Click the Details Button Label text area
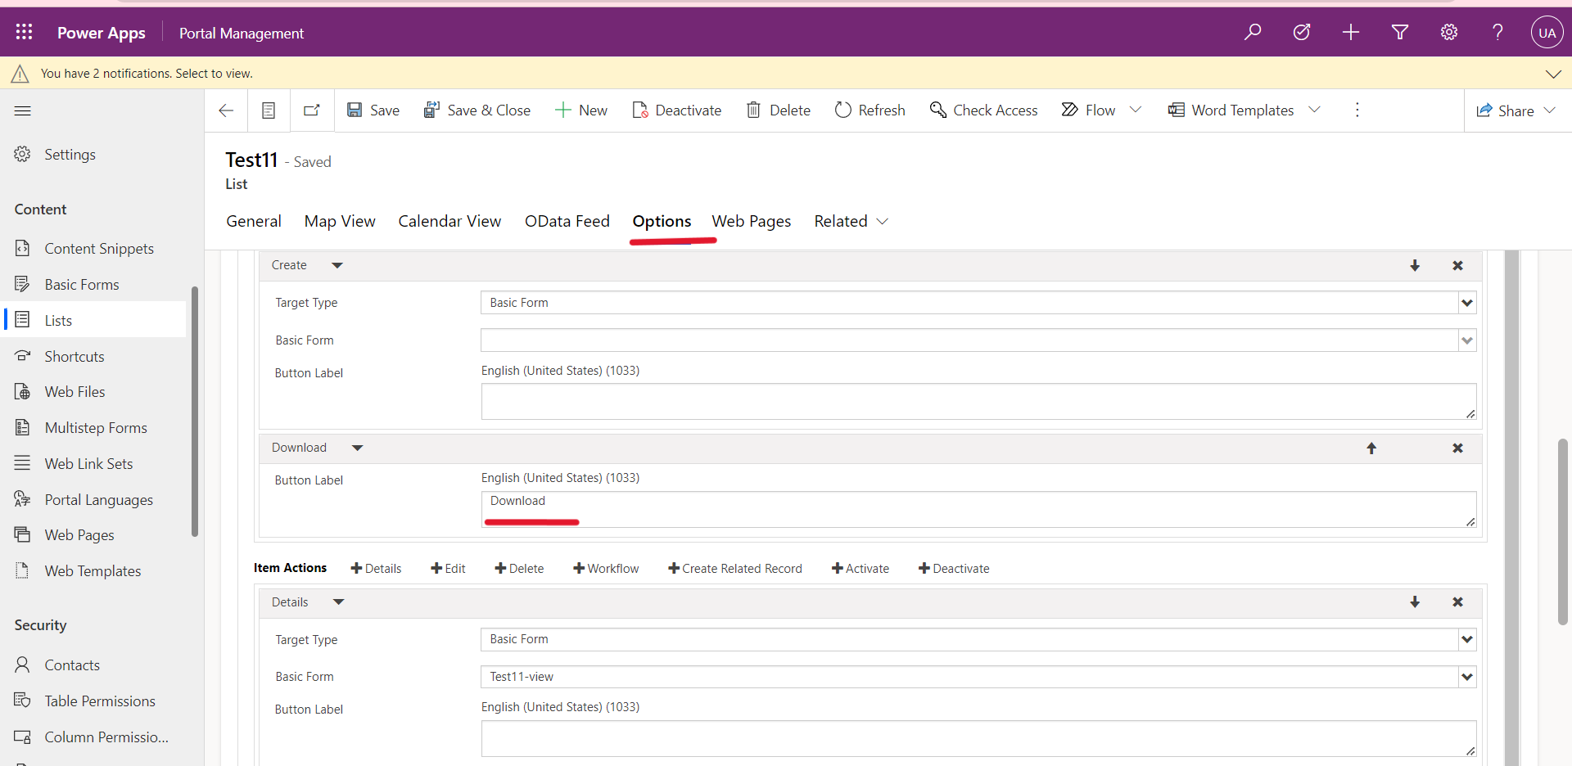1572x766 pixels. [978, 738]
